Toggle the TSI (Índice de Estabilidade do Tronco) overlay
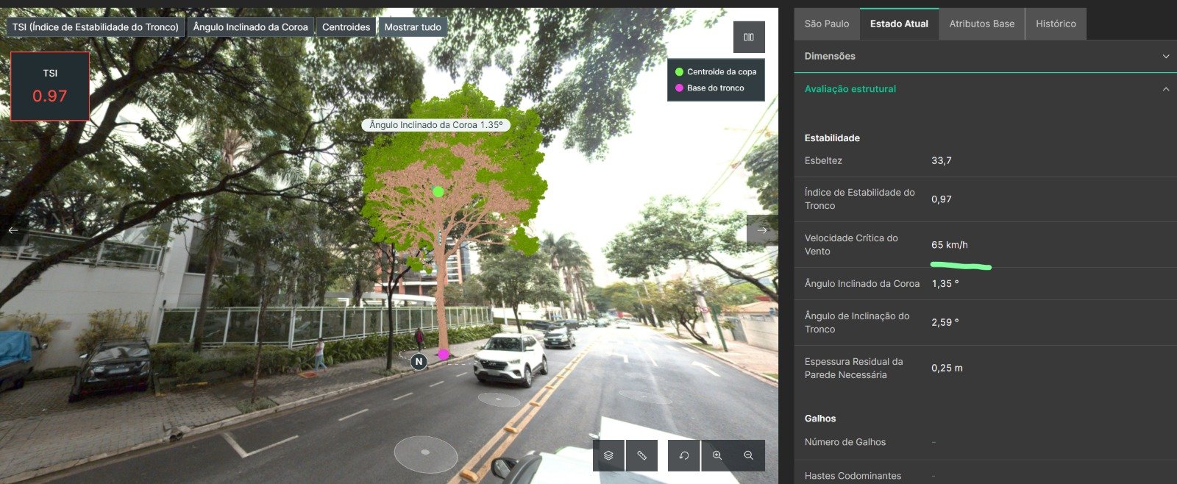This screenshot has height=484, width=1177. (96, 27)
